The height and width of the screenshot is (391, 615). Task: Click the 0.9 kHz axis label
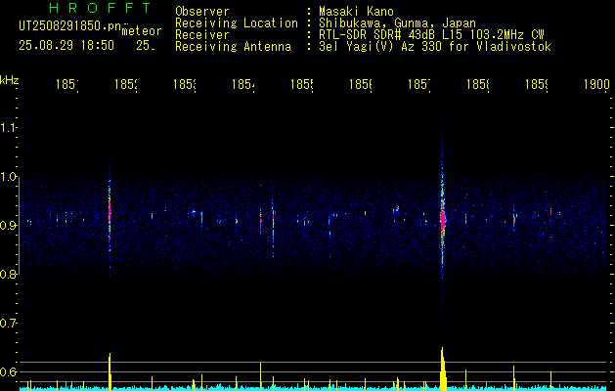tap(9, 225)
